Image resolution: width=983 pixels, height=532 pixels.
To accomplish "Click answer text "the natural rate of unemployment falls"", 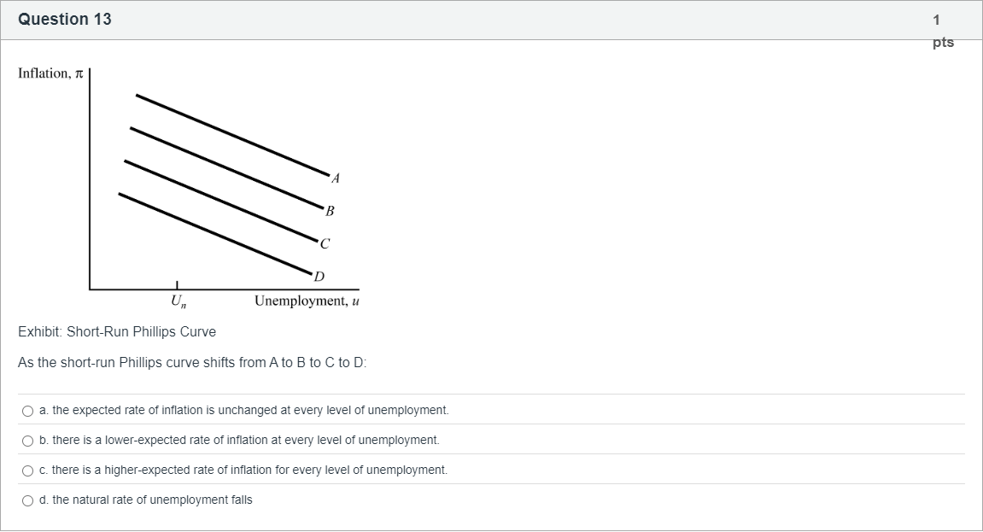I will [x=152, y=500].
